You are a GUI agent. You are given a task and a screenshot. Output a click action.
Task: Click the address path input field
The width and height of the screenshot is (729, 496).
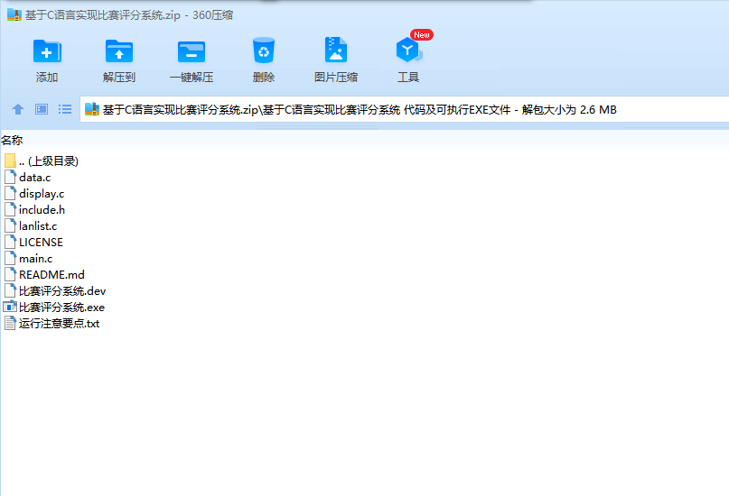point(405,109)
